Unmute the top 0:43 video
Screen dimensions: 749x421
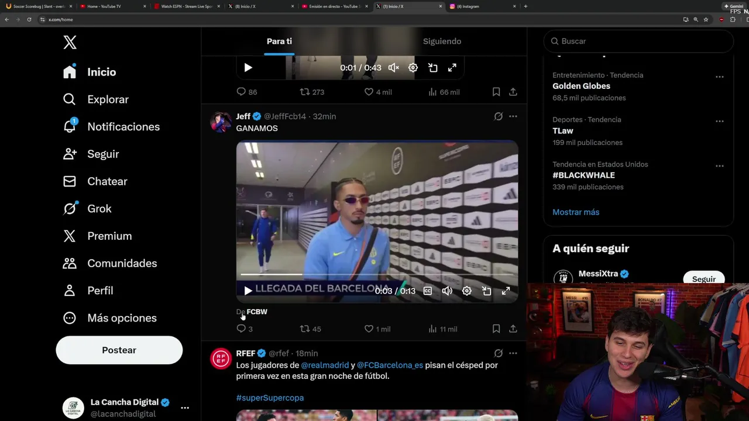394,68
